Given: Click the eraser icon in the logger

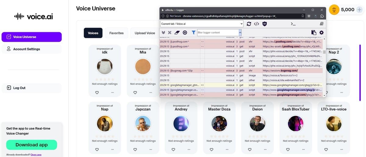Looking at the screenshot, I should click(x=177, y=32).
